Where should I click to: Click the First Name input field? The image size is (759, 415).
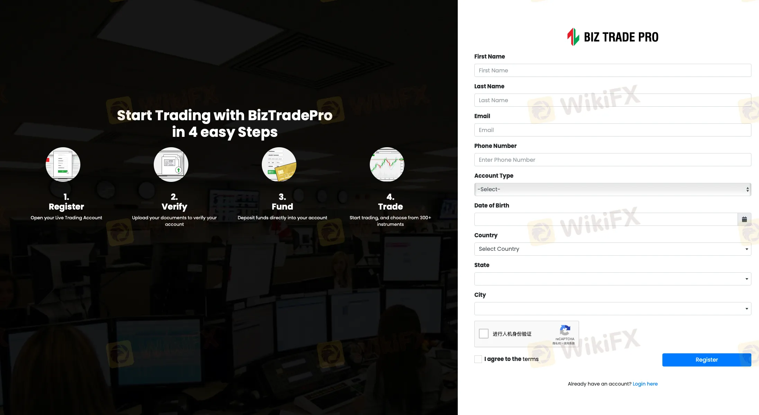pos(613,70)
